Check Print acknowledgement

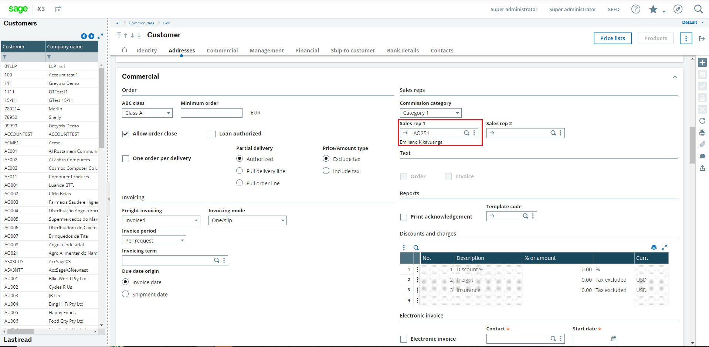coord(404,217)
